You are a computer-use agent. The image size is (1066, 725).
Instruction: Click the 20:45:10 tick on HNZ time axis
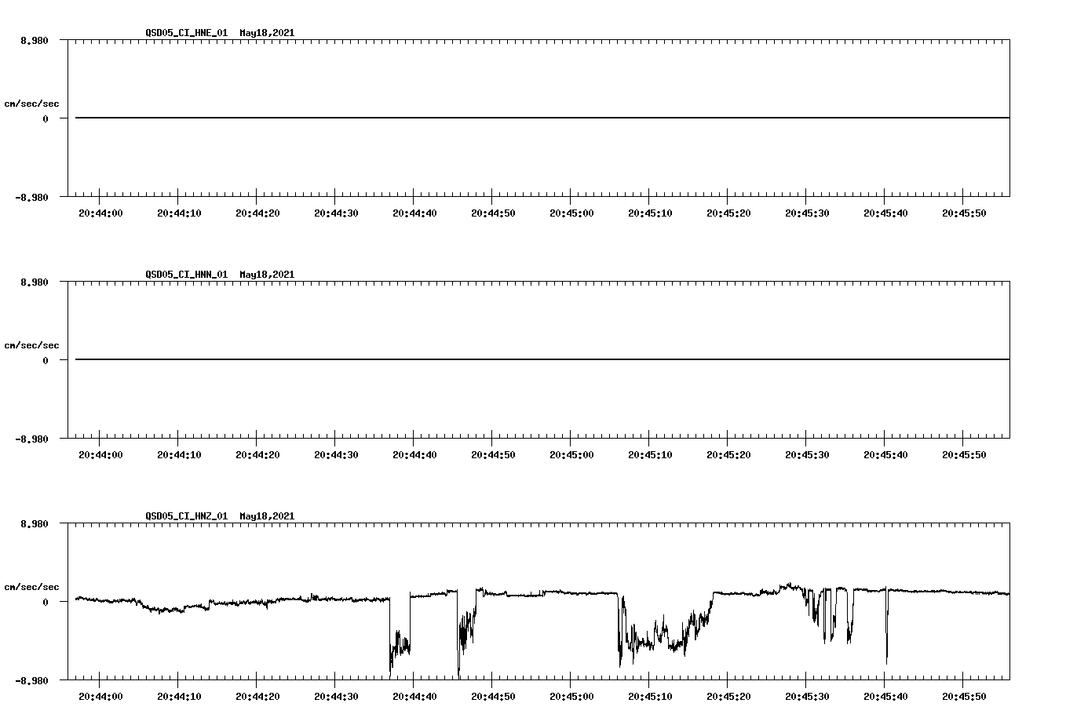click(x=651, y=695)
